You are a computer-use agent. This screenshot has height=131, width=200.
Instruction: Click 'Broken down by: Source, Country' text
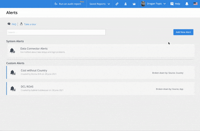[x=168, y=73]
